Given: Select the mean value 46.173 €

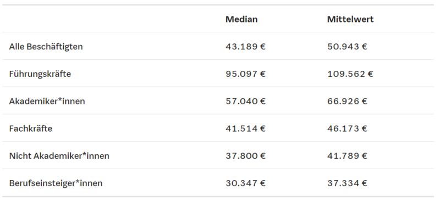Looking at the screenshot, I should 347,128.
